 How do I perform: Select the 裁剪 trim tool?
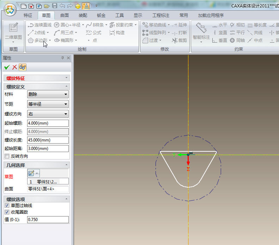pos(179,40)
